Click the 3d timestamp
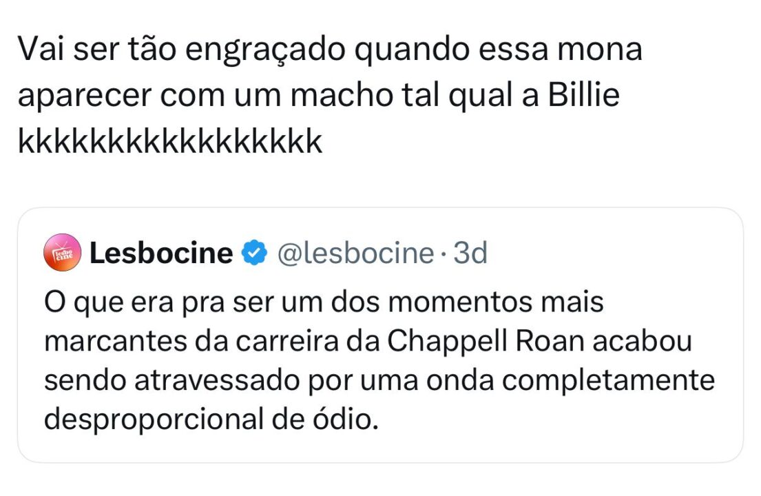761x496 pixels. tap(470, 254)
